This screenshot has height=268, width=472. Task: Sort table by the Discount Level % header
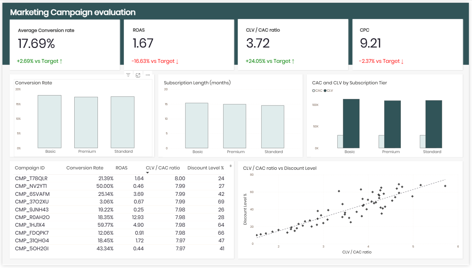(x=206, y=168)
